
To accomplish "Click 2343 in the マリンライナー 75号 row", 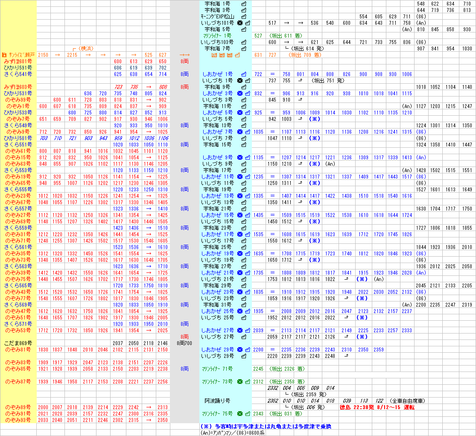I will tap(258, 414).
